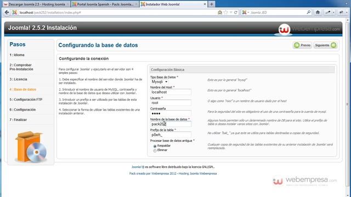Image resolution: width=351 pixels, height=197 pixels.
Task: Close the Instalador Web Joomla! tab
Action: pos(205,4)
